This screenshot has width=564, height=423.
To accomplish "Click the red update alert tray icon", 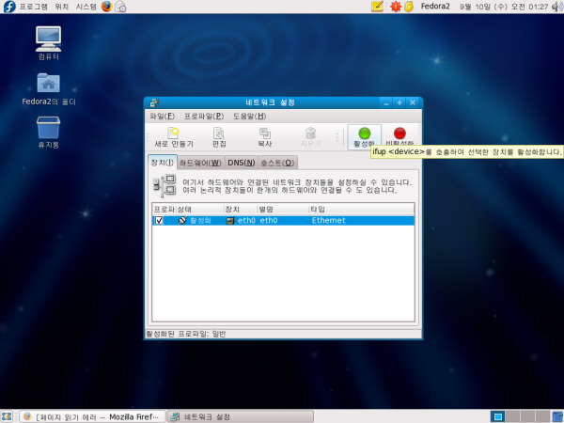I will click(x=396, y=7).
